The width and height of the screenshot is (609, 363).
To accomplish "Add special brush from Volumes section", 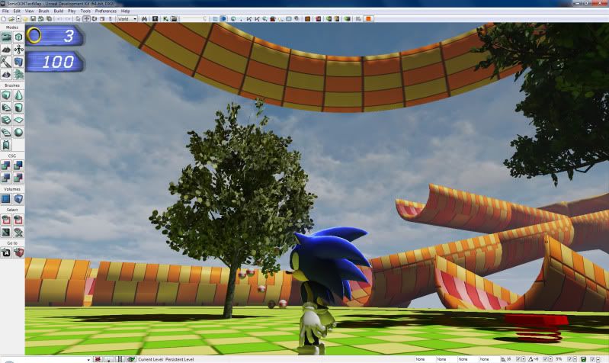I will [x=6, y=199].
